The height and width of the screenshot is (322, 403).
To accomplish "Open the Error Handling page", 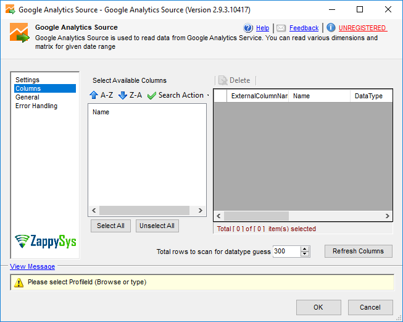I will (x=36, y=106).
